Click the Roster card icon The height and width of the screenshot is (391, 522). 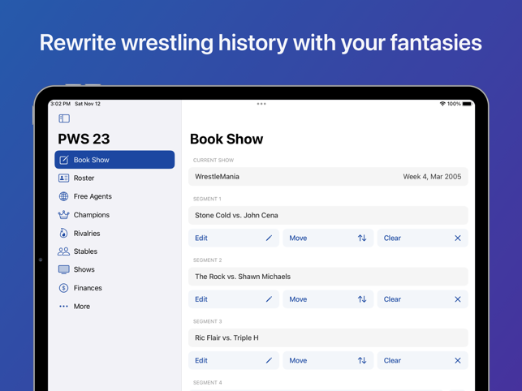pyautogui.click(x=63, y=178)
